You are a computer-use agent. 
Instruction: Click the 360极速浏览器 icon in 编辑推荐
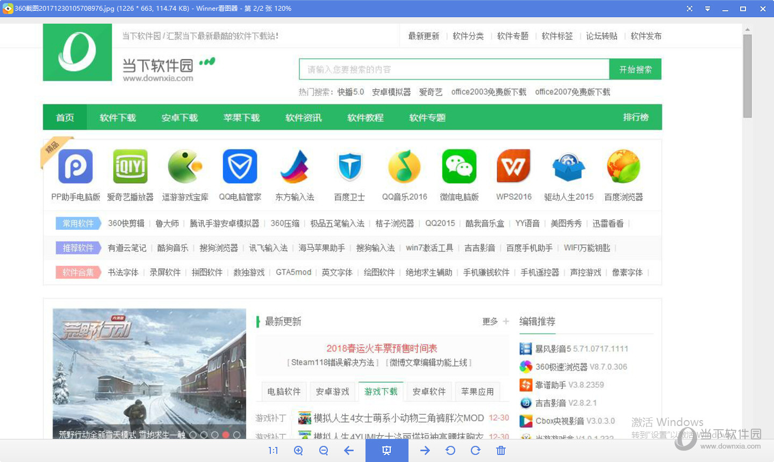526,367
